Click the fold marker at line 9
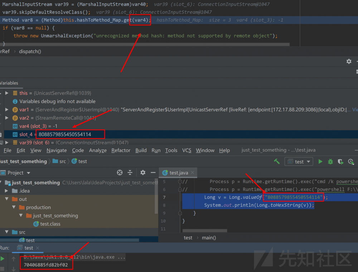 [x=180, y=213]
